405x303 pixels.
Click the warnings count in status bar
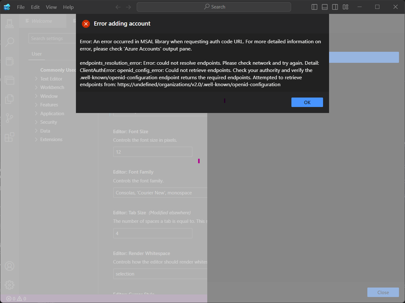[22, 299]
